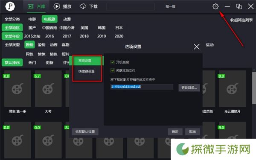Focus the search input box in header

[130, 6]
